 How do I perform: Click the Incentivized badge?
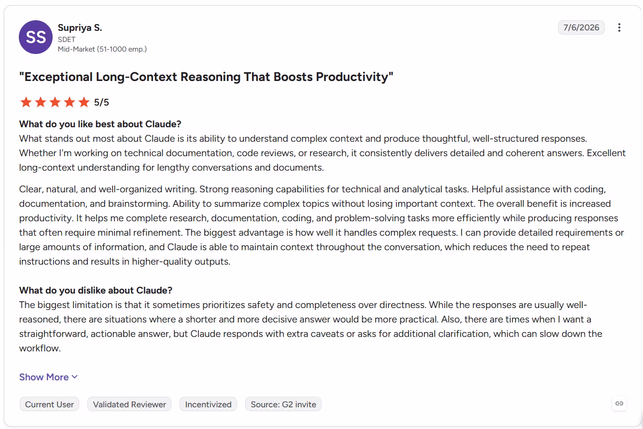[x=208, y=404]
